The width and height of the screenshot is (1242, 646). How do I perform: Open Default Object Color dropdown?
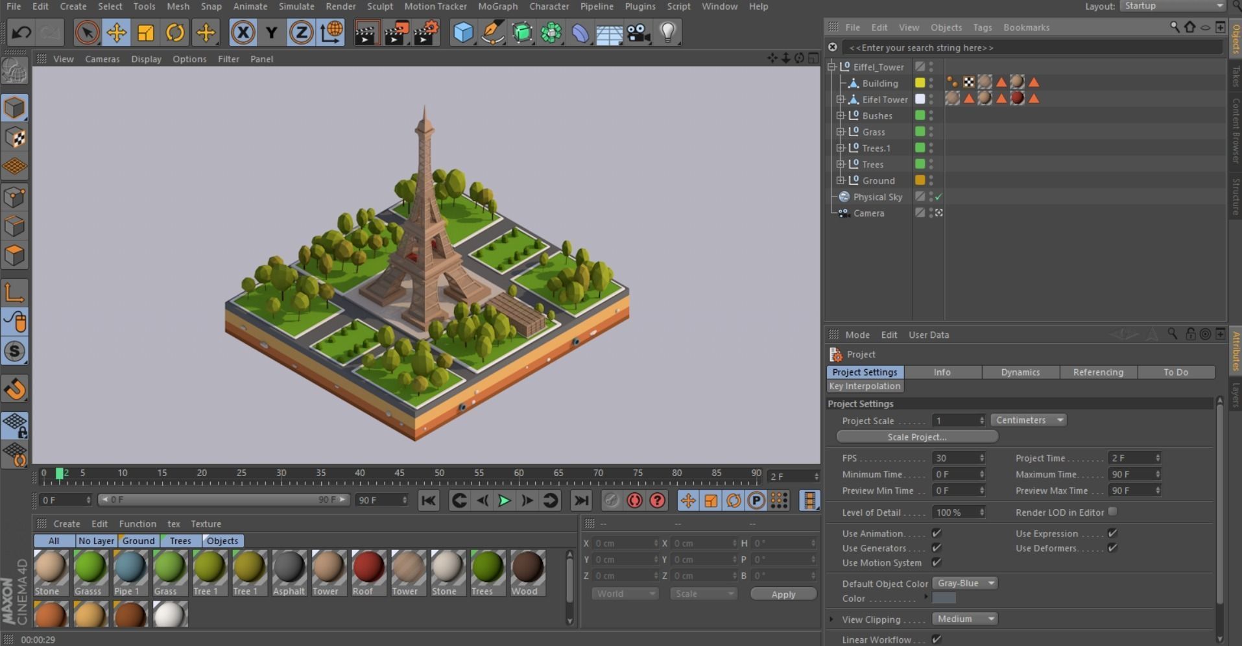pyautogui.click(x=965, y=583)
